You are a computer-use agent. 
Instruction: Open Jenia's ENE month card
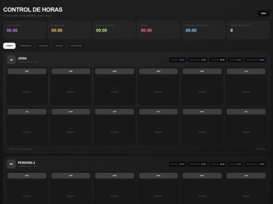[27, 86]
